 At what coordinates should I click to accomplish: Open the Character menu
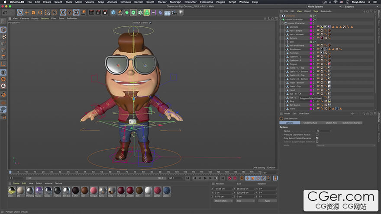190,2
